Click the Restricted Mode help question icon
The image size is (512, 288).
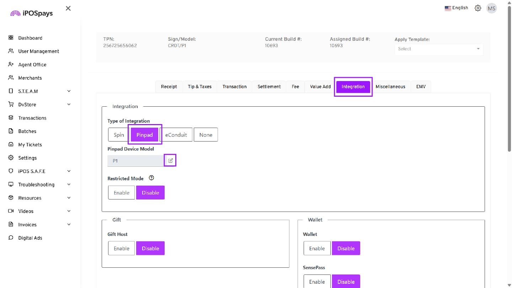point(151,178)
